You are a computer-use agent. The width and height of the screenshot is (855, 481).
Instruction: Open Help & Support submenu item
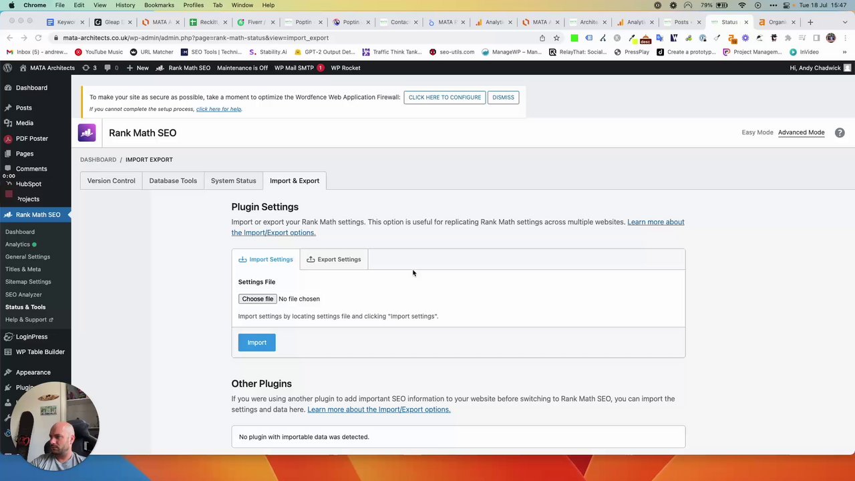tap(29, 319)
